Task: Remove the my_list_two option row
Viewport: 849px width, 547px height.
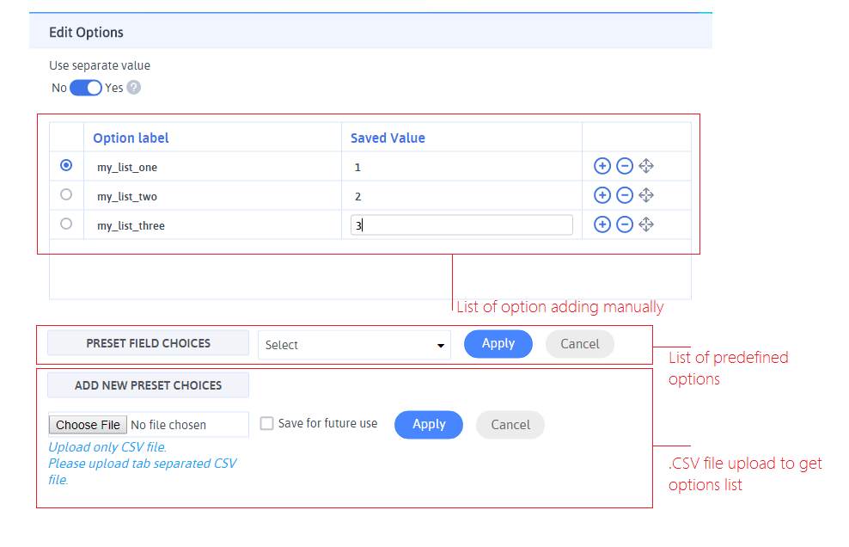Action: (625, 194)
